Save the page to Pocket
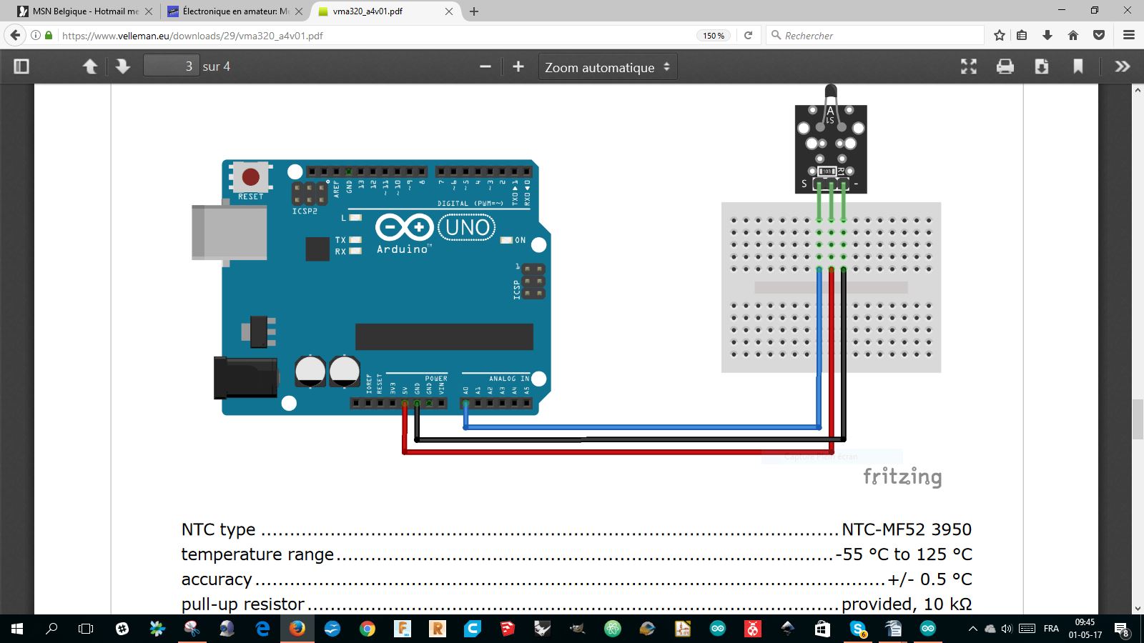 click(1099, 35)
